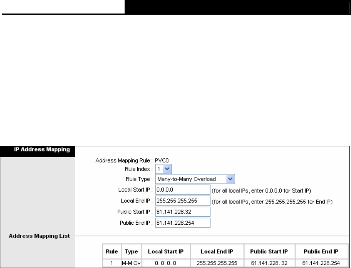Click the Rule Type label

coord(139,179)
